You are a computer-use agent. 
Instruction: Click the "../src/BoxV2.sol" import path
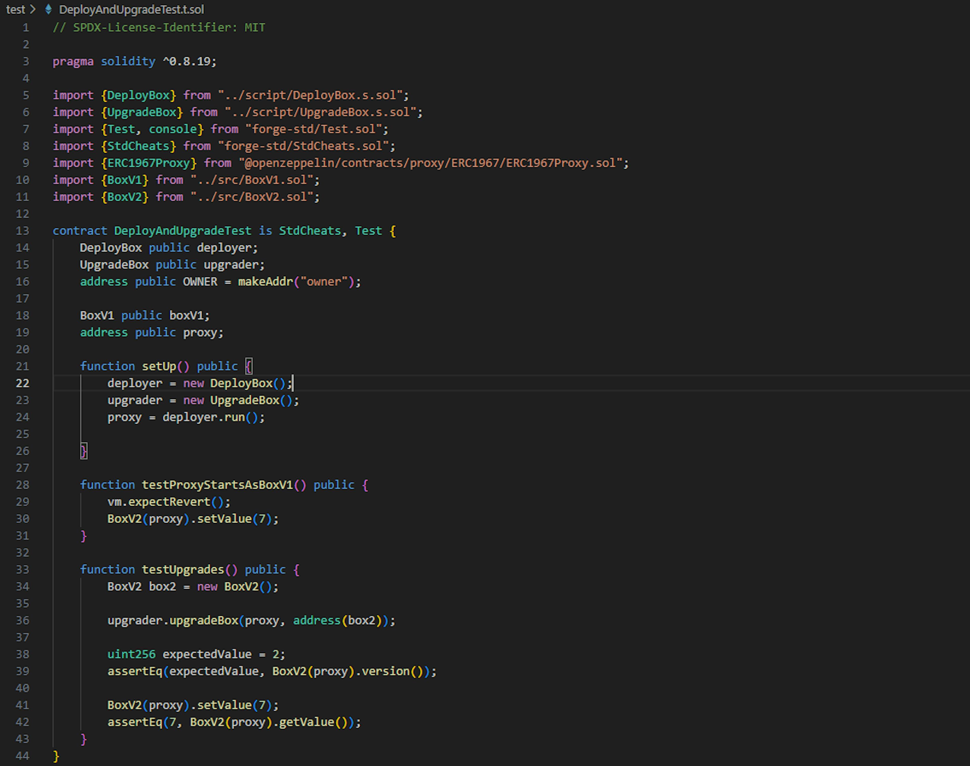pyautogui.click(x=251, y=197)
